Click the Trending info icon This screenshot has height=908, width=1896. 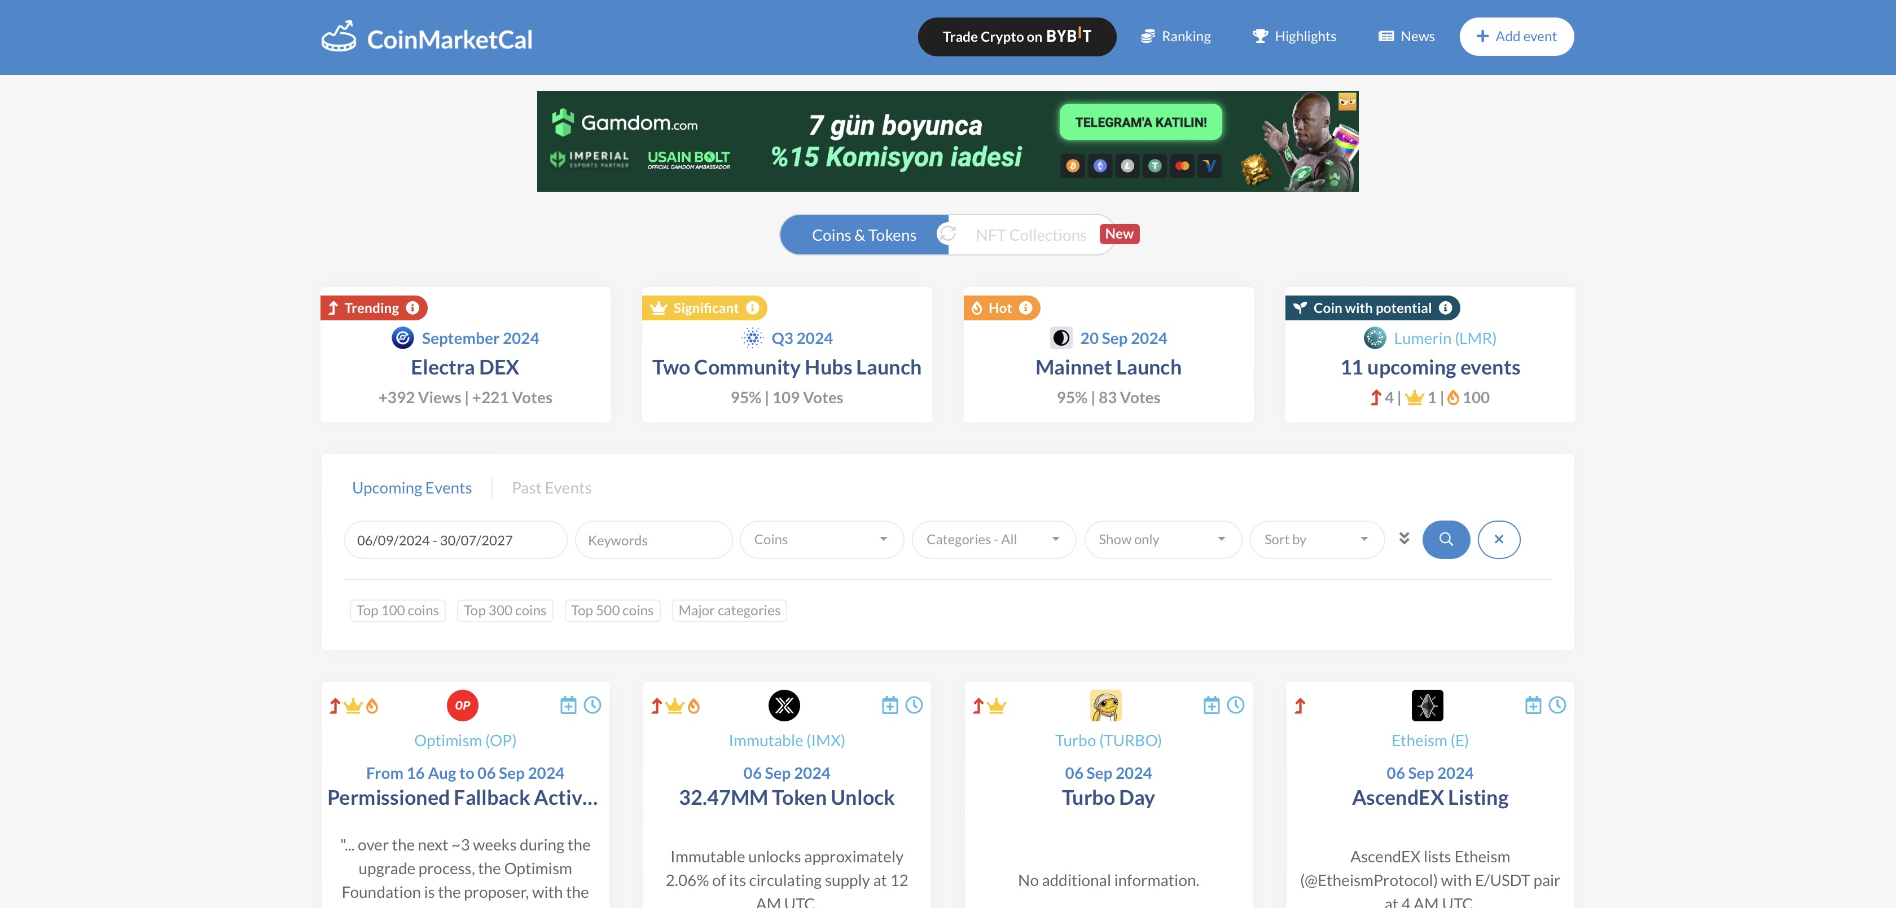coord(413,307)
